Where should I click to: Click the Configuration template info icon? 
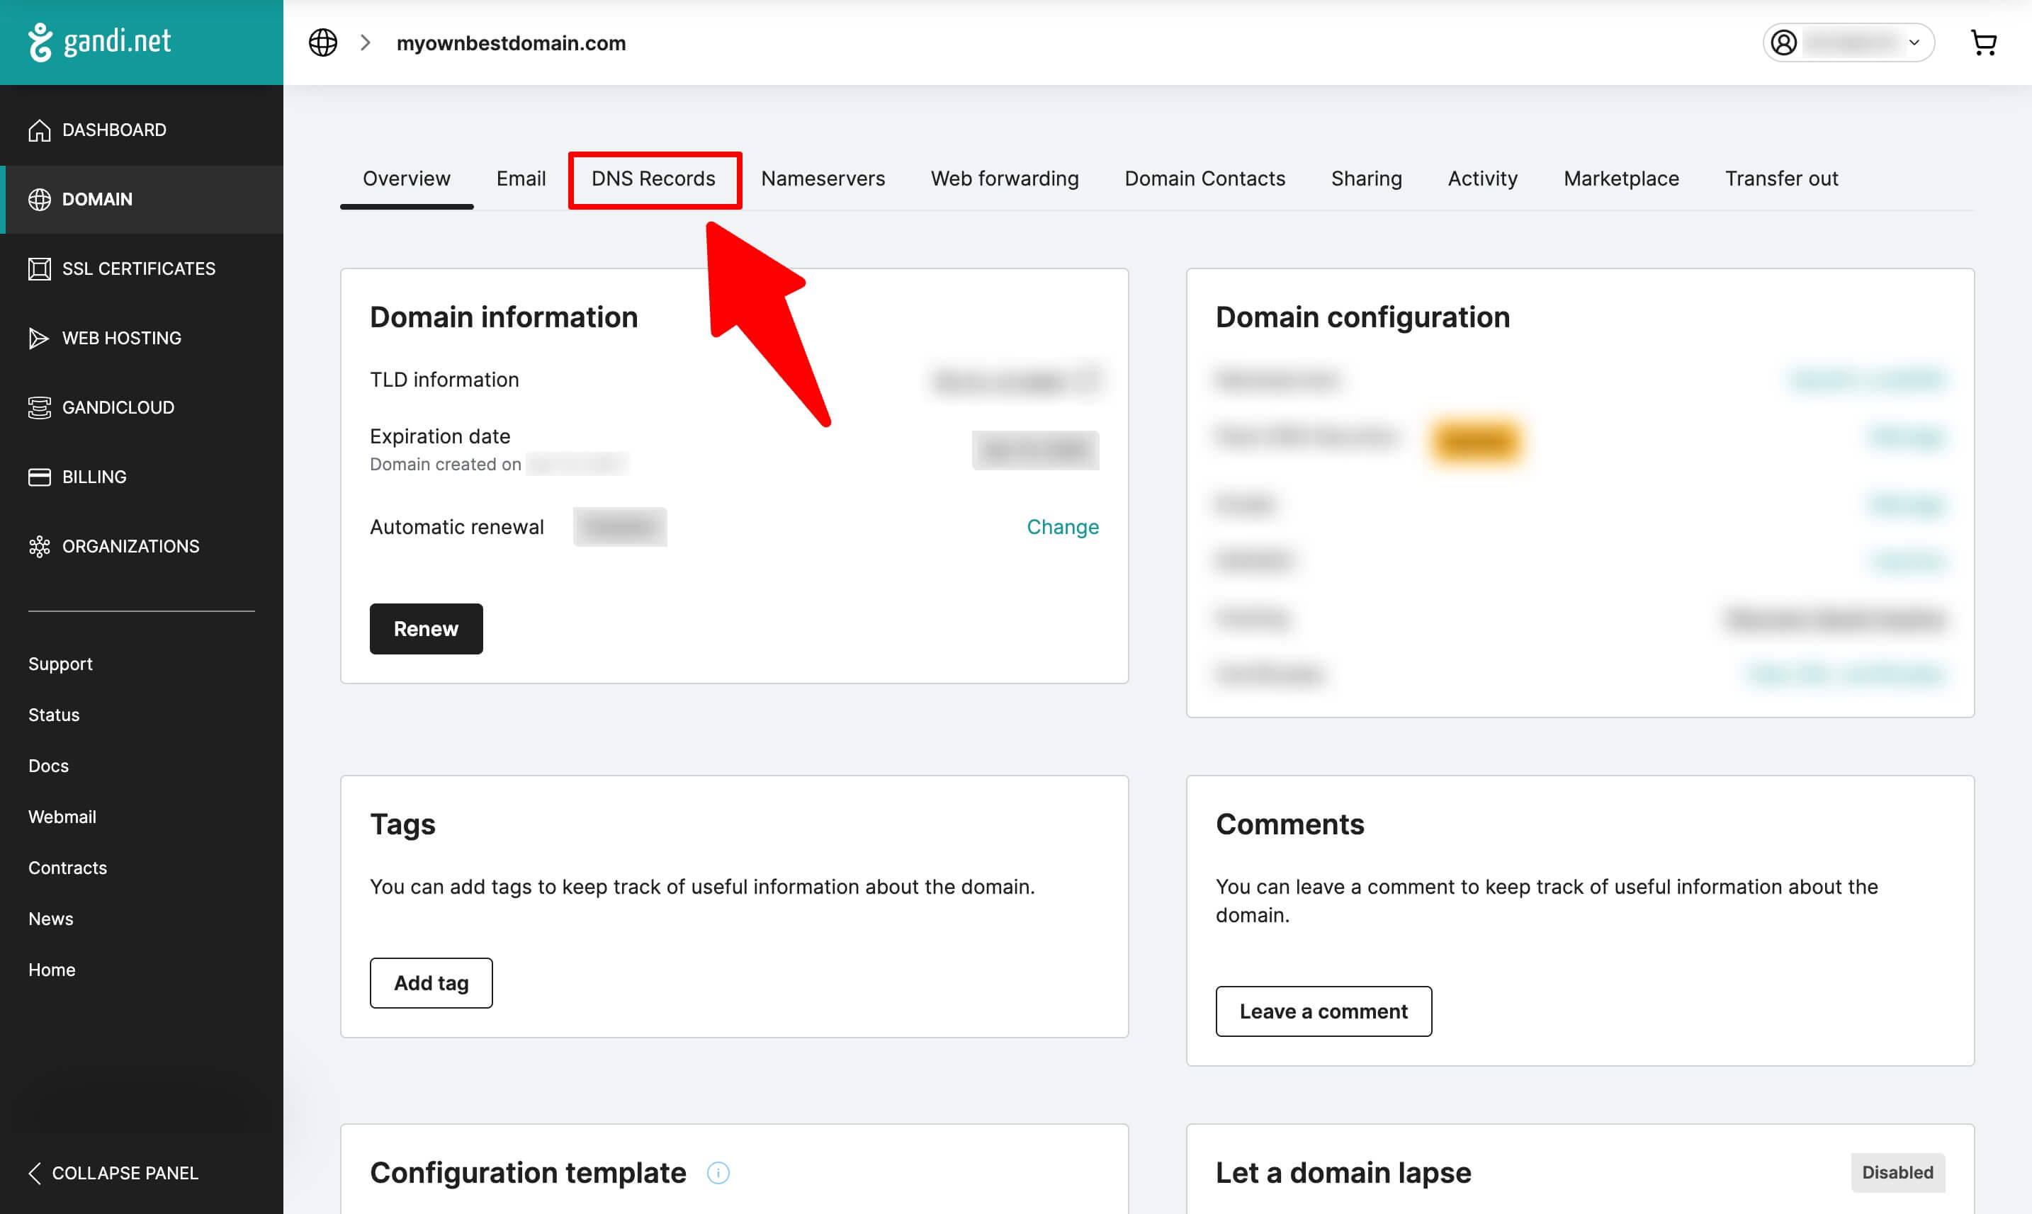(718, 1173)
